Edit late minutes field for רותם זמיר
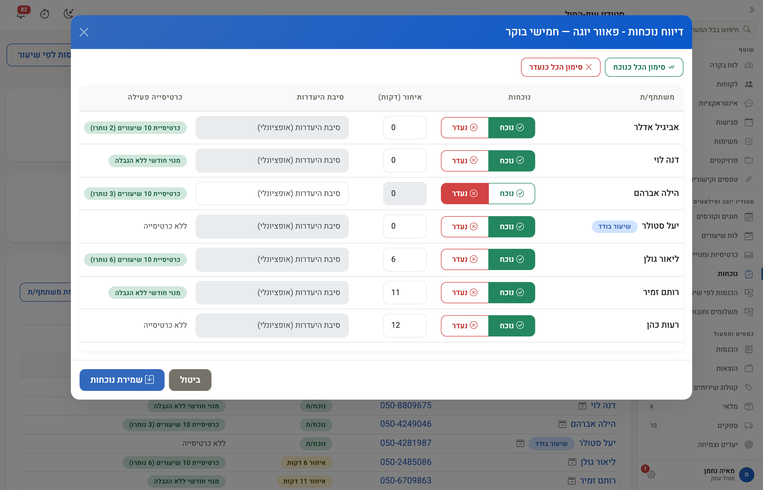 click(x=405, y=292)
